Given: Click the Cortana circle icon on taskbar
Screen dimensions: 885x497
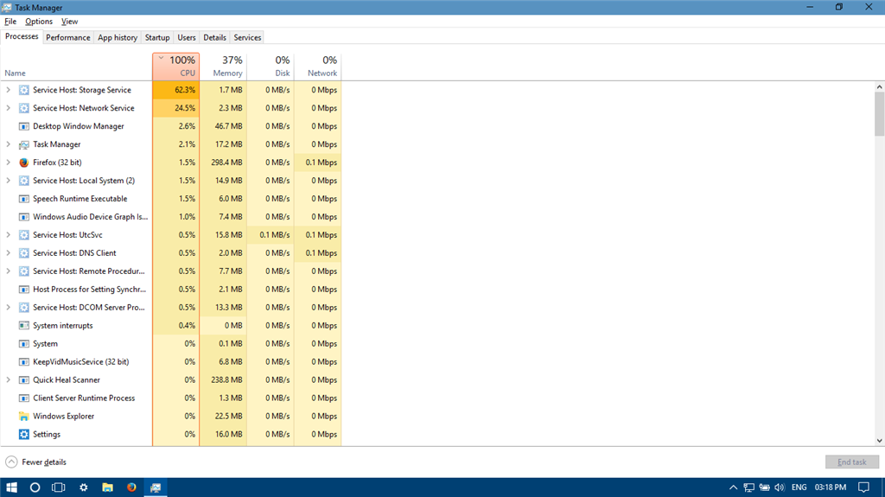Looking at the screenshot, I should [35, 487].
